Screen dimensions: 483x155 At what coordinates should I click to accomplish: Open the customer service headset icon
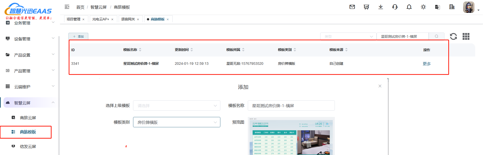395,7
